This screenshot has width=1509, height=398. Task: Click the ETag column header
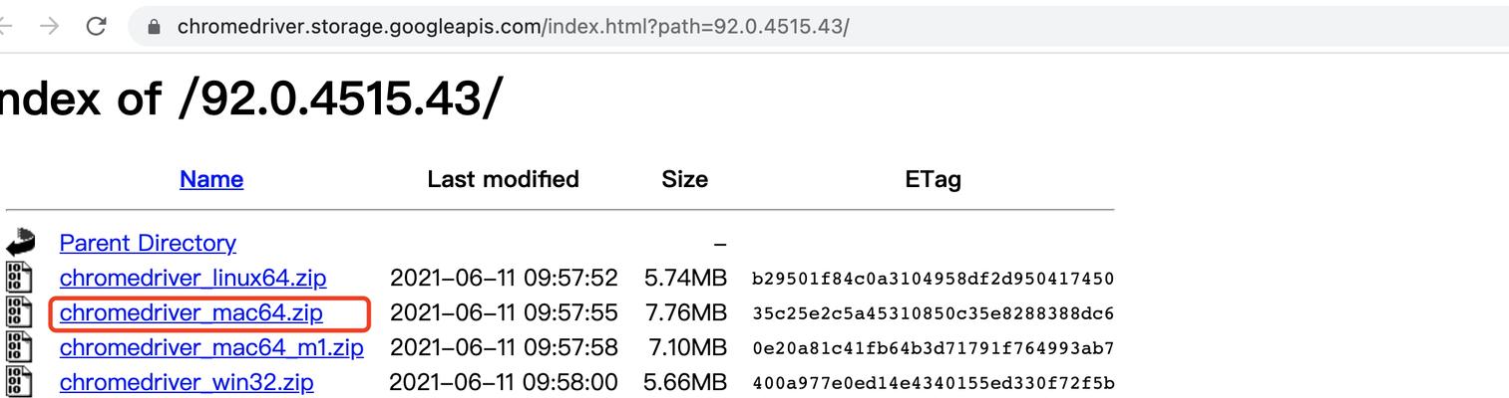tap(933, 179)
